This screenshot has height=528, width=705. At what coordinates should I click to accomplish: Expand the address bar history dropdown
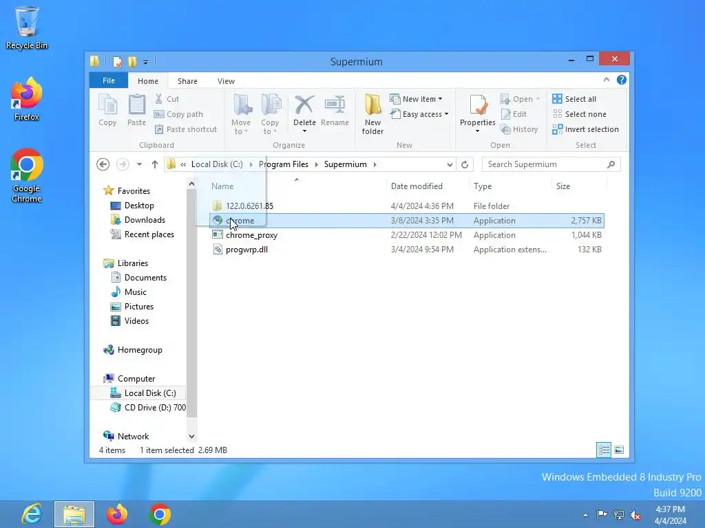coord(450,165)
